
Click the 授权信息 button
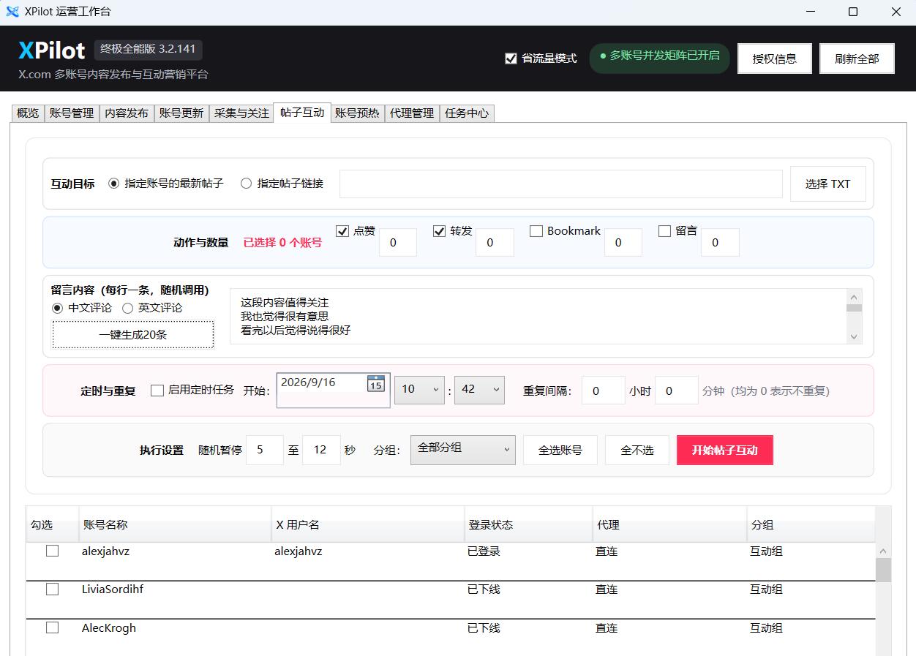coord(775,59)
